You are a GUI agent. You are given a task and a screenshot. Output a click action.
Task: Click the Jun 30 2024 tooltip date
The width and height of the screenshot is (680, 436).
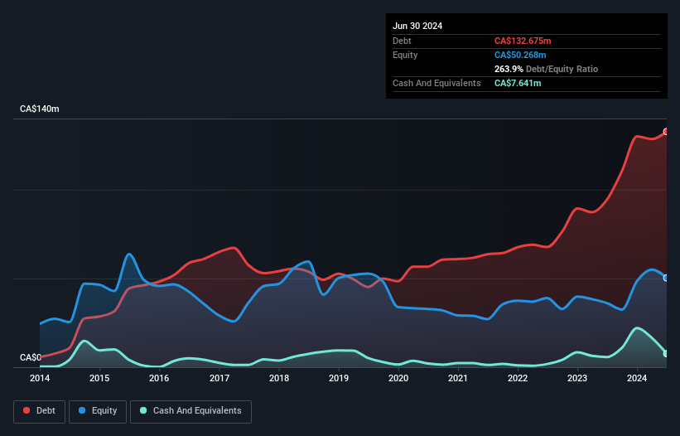tap(417, 26)
